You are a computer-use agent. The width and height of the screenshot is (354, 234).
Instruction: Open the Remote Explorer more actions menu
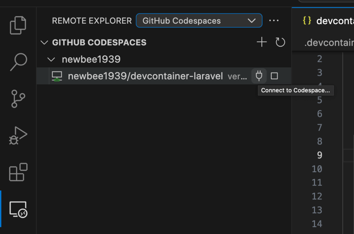pos(274,20)
